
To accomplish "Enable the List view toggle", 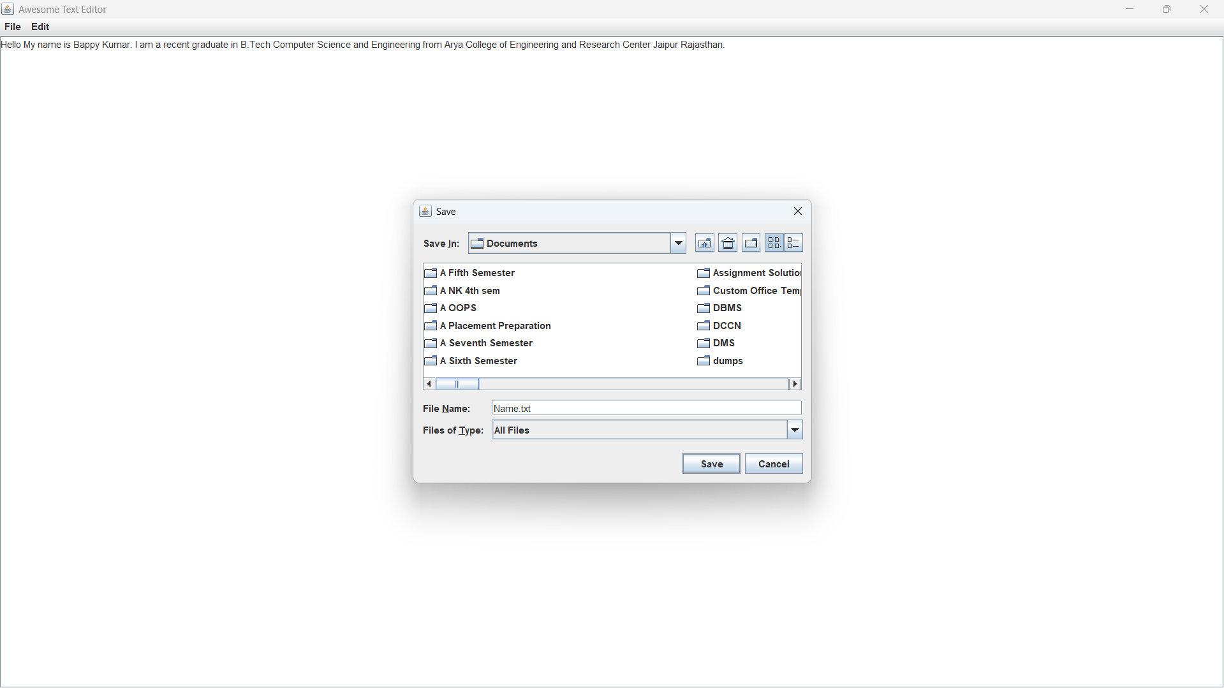I will coord(774,243).
